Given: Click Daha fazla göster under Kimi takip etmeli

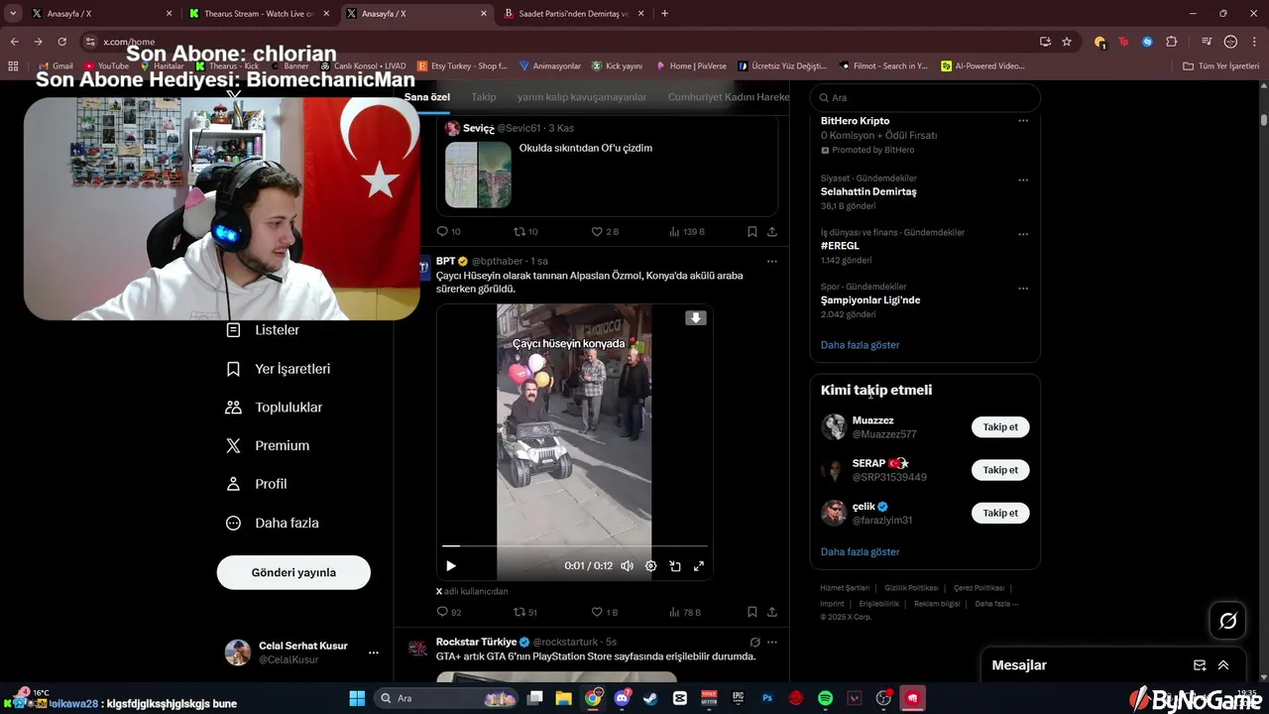Looking at the screenshot, I should 860,551.
